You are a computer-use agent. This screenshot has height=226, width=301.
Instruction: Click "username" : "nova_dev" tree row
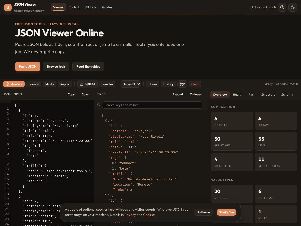(131, 131)
